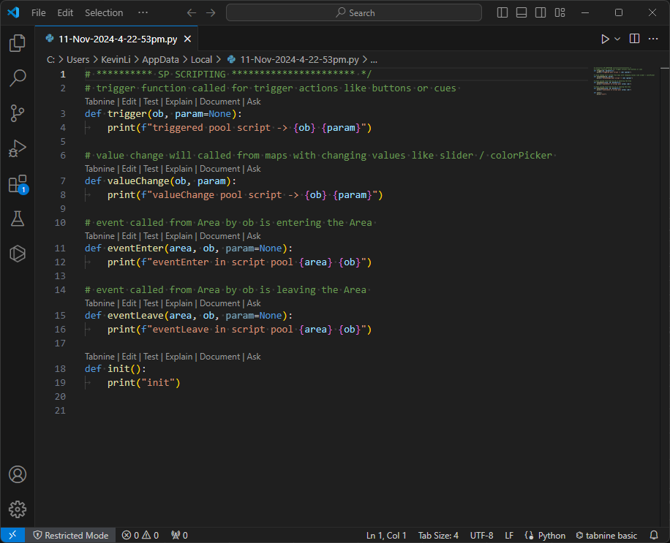The image size is (670, 543).
Task: Click the Search command center field
Action: coord(354,12)
